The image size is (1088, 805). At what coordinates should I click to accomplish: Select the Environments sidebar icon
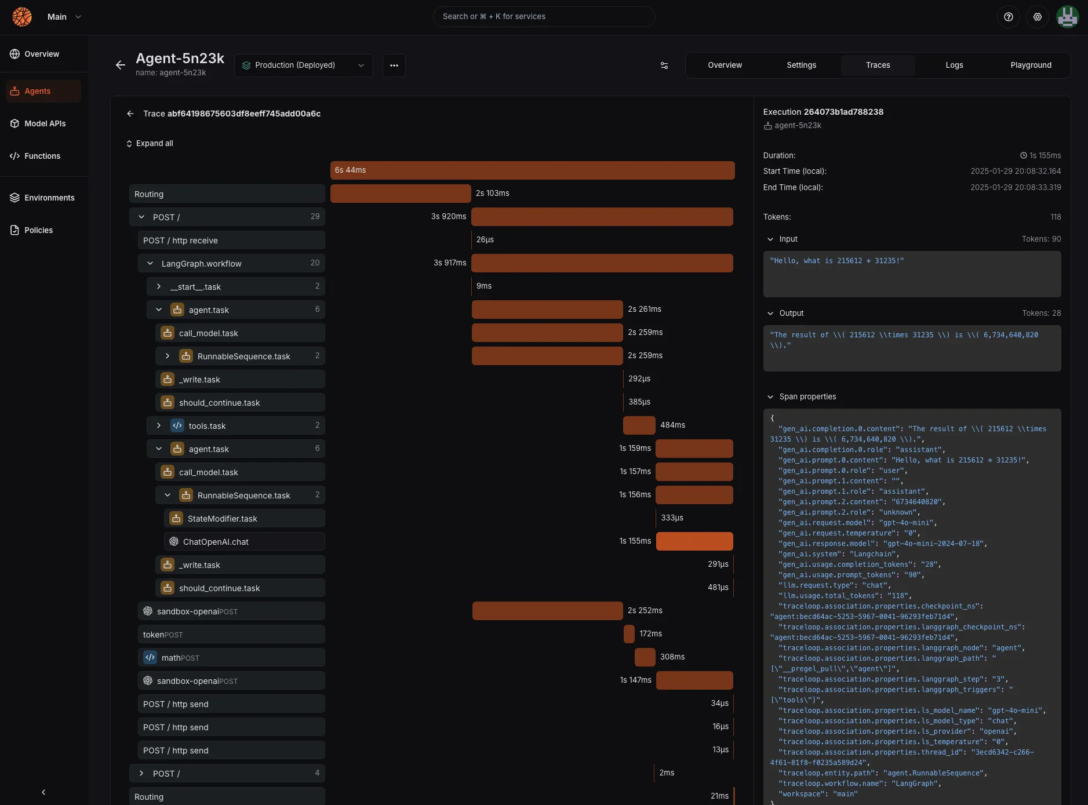pyautogui.click(x=15, y=198)
